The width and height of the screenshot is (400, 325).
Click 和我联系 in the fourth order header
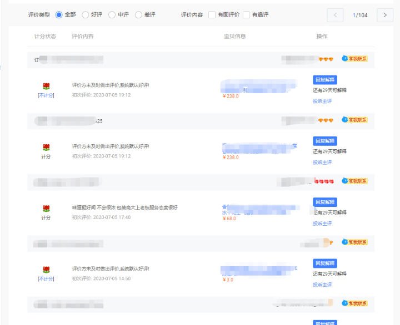(x=354, y=242)
